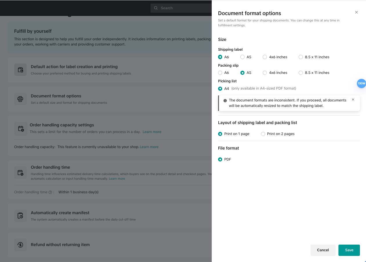Image resolution: width=366 pixels, height=262 pixels.
Task: Click the Order handling time calendar icon
Action: tap(20, 173)
